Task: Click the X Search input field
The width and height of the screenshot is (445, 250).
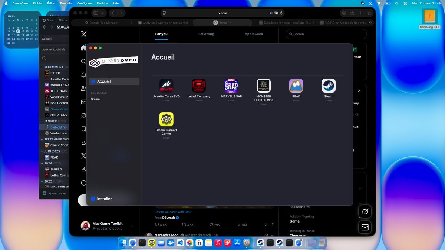Action: [326, 34]
